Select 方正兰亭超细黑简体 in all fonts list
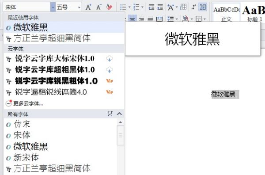This screenshot has height=175, width=265. 60,168
